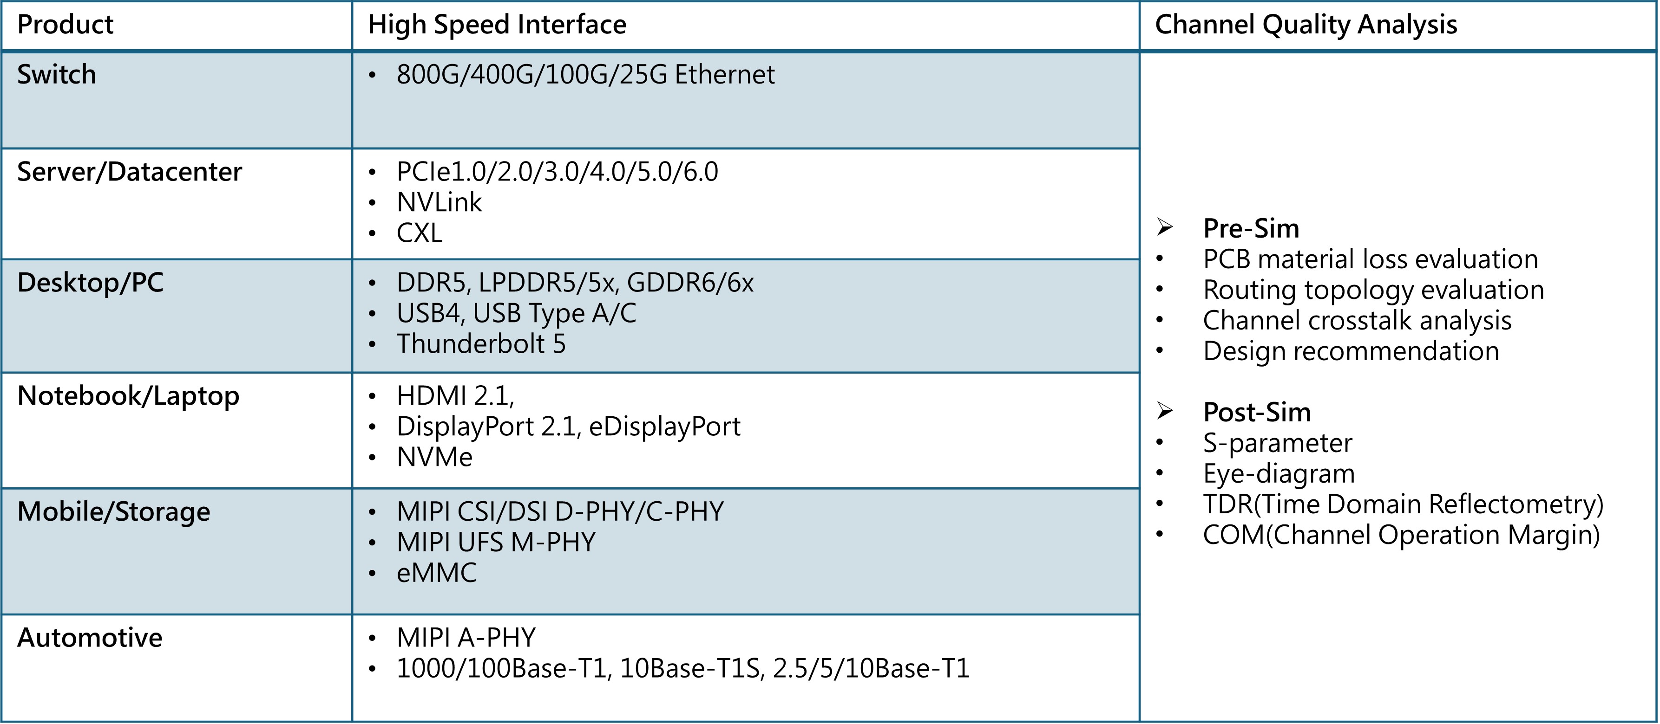Screen dimensions: 1660x724
Task: Select the Product column header
Action: point(65,25)
